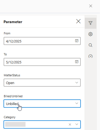Close the outer viewer window

click(91, 6)
